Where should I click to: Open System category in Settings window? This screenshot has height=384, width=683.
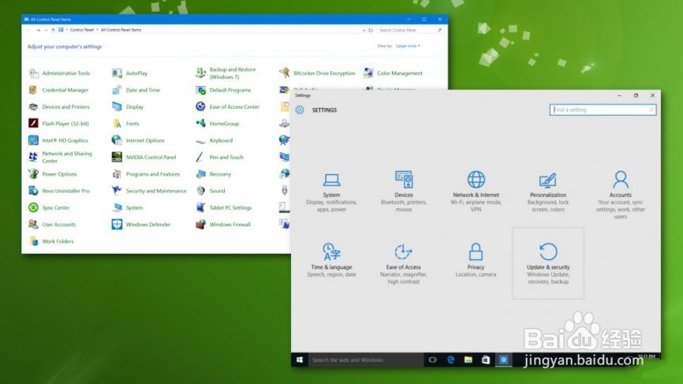click(x=331, y=191)
